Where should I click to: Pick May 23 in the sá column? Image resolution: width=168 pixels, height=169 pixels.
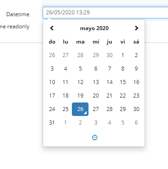click(136, 96)
